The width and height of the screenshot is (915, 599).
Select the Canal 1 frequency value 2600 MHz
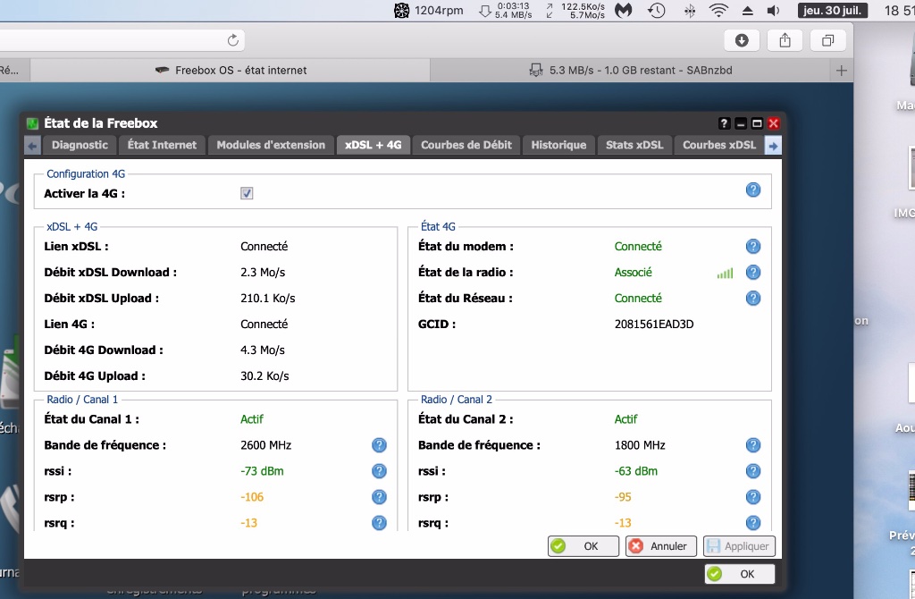click(266, 445)
